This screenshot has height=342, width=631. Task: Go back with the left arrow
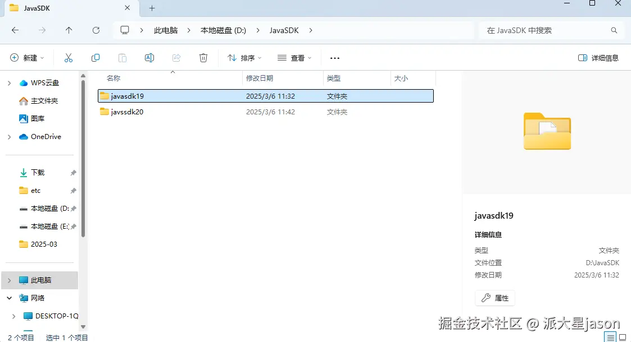[15, 30]
